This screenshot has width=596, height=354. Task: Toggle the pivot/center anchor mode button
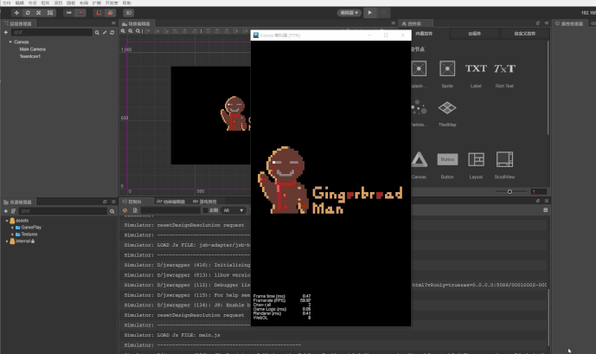[69, 13]
